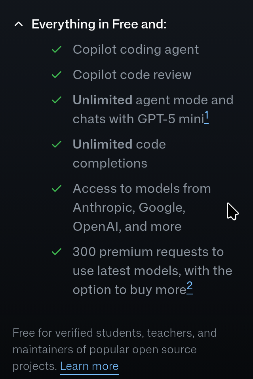Click checkmark next to Copilot coding agent
The width and height of the screenshot is (253, 379).
[x=57, y=49]
